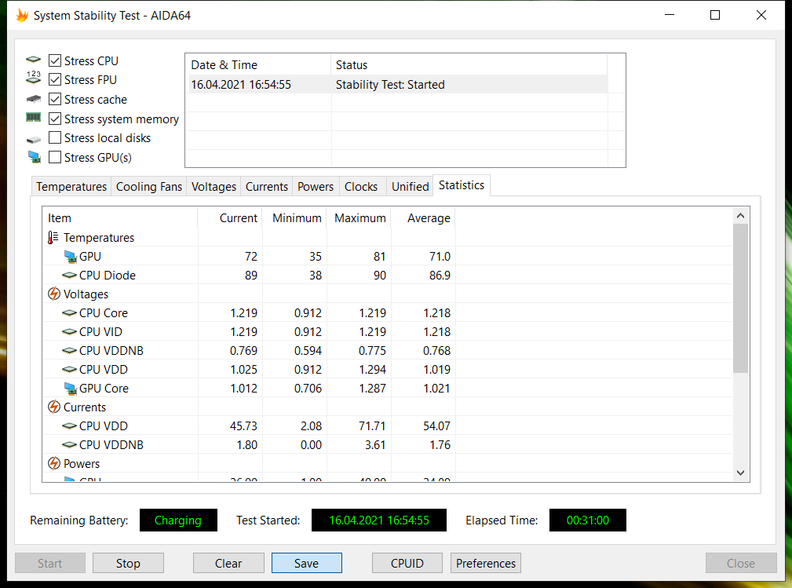This screenshot has width=792, height=588.
Task: Click the lightning icon of Currents group
Action: 54,407
